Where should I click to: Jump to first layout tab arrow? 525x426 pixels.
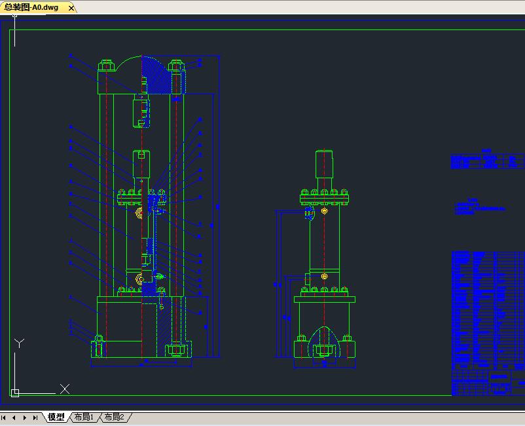4,417
